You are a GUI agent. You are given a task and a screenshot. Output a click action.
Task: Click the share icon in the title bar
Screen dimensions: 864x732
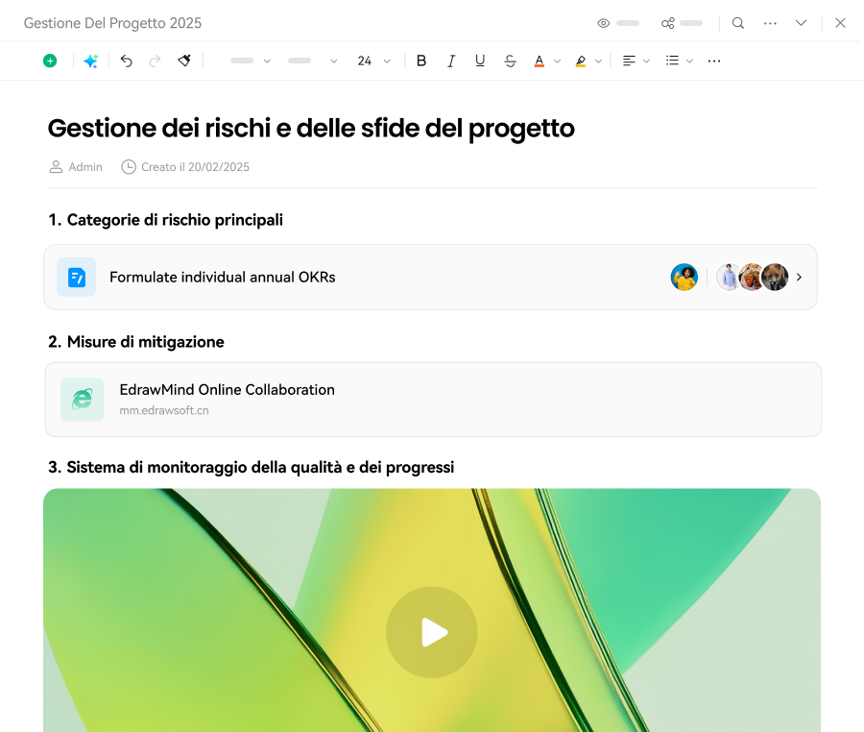point(667,22)
